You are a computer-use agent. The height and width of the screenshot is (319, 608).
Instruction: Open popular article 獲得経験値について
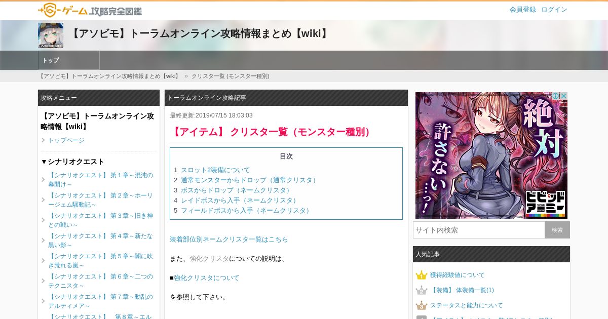pyautogui.click(x=457, y=275)
